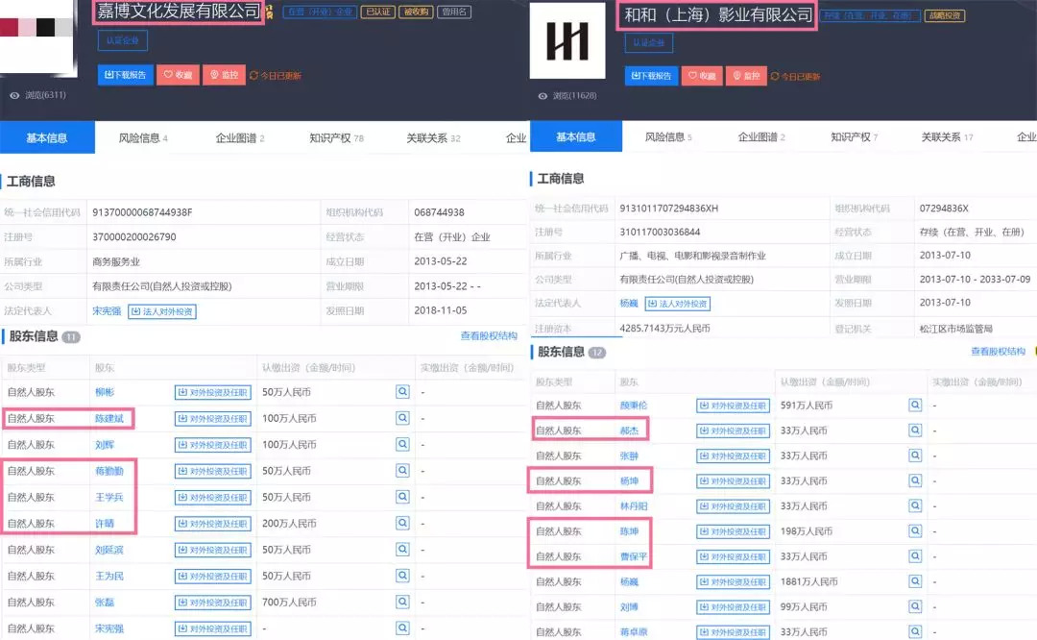Open legal representative 杨巍 link
Screen dimensions: 1037x640
(629, 303)
